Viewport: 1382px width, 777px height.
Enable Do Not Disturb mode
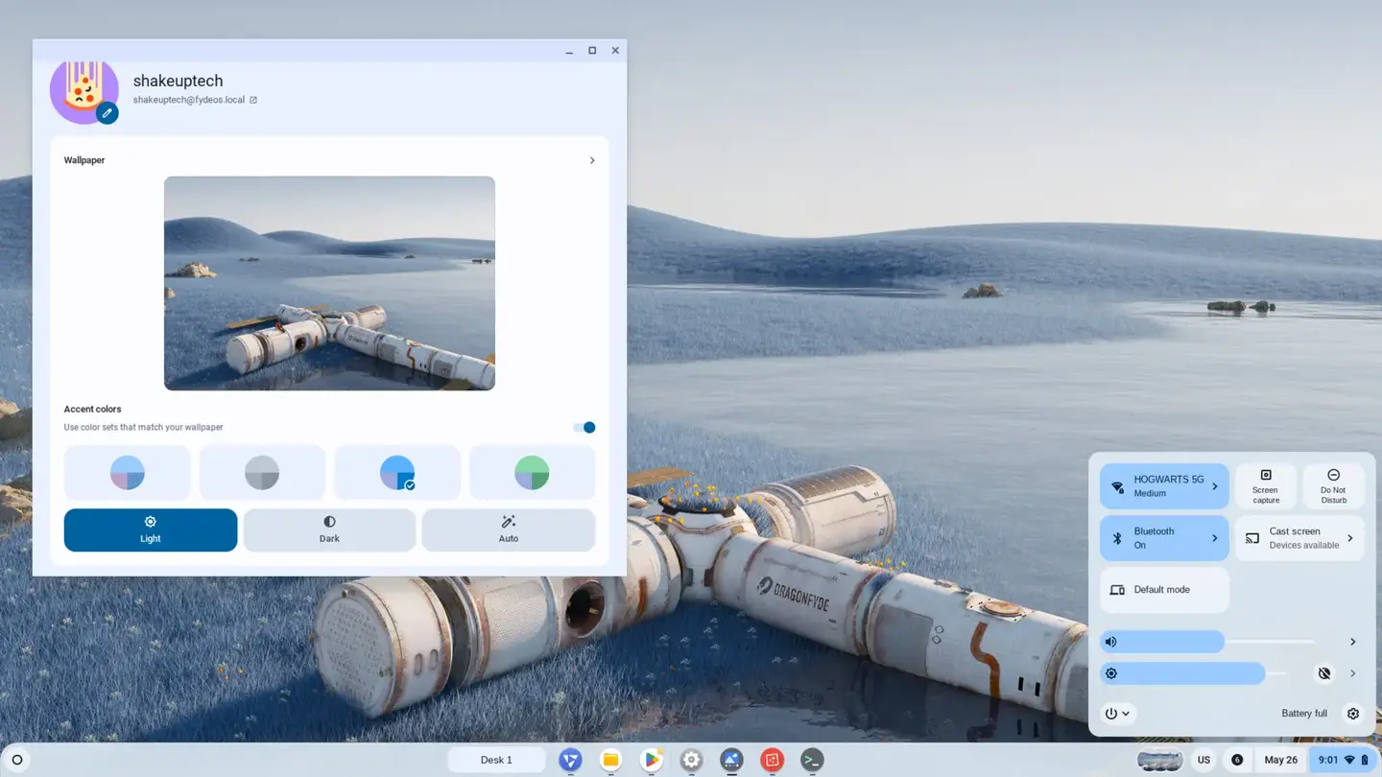tap(1333, 485)
